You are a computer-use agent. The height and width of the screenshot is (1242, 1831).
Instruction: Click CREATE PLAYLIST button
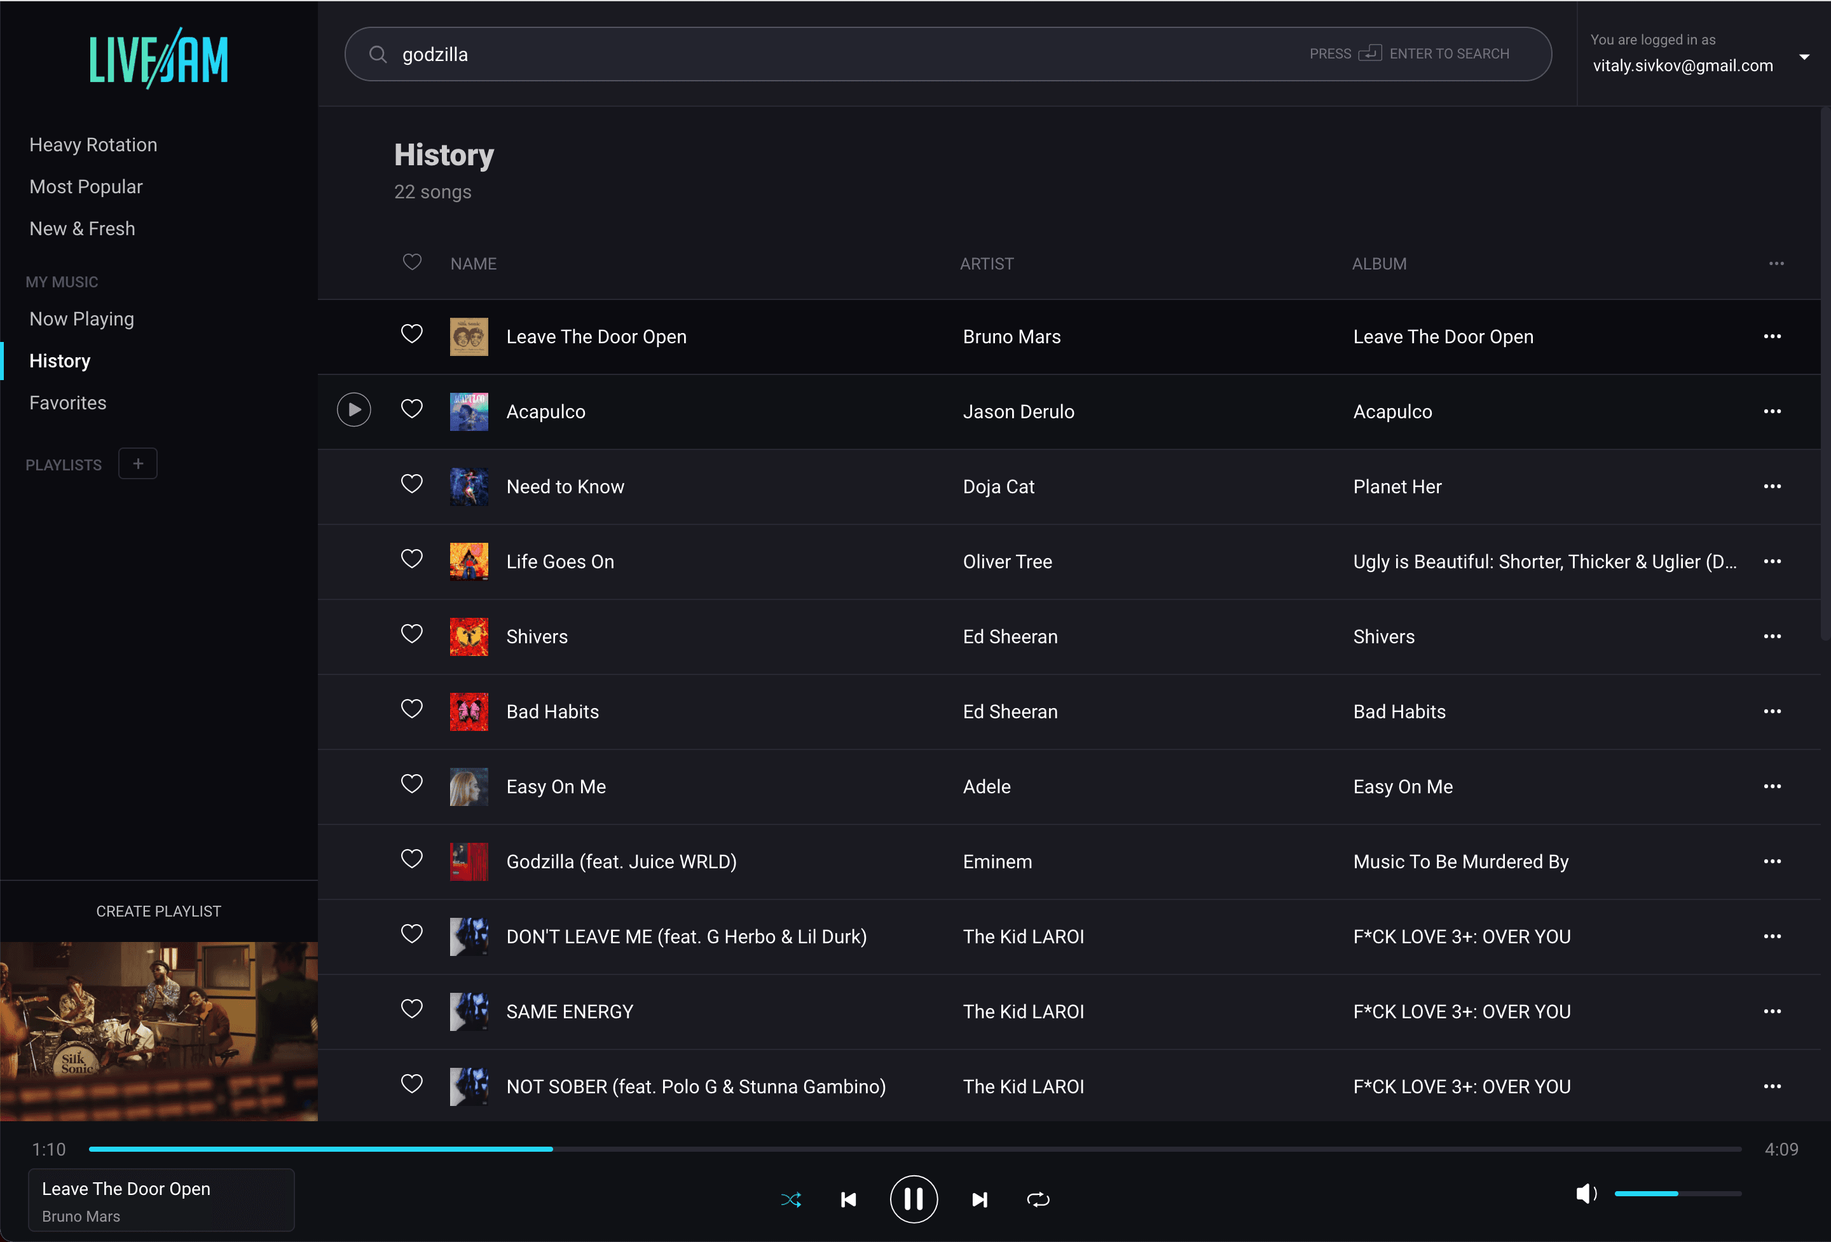[158, 911]
